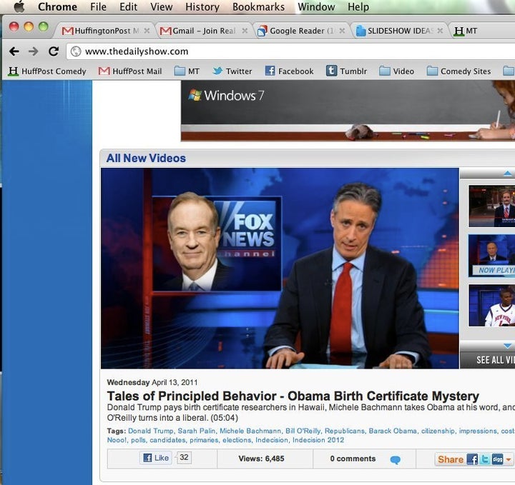Open the Edit menu
The width and height of the screenshot is (515, 485).
tap(129, 7)
